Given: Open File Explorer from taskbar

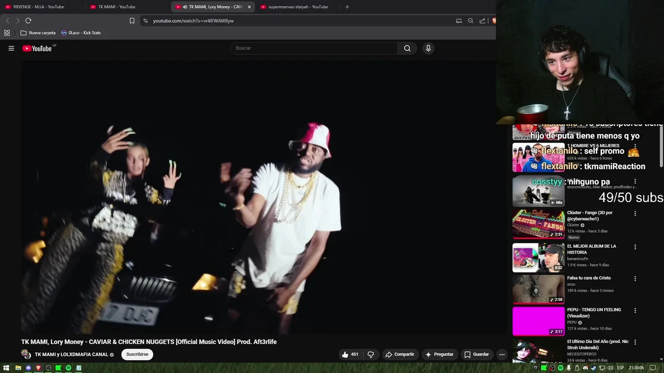Looking at the screenshot, I should (18, 368).
